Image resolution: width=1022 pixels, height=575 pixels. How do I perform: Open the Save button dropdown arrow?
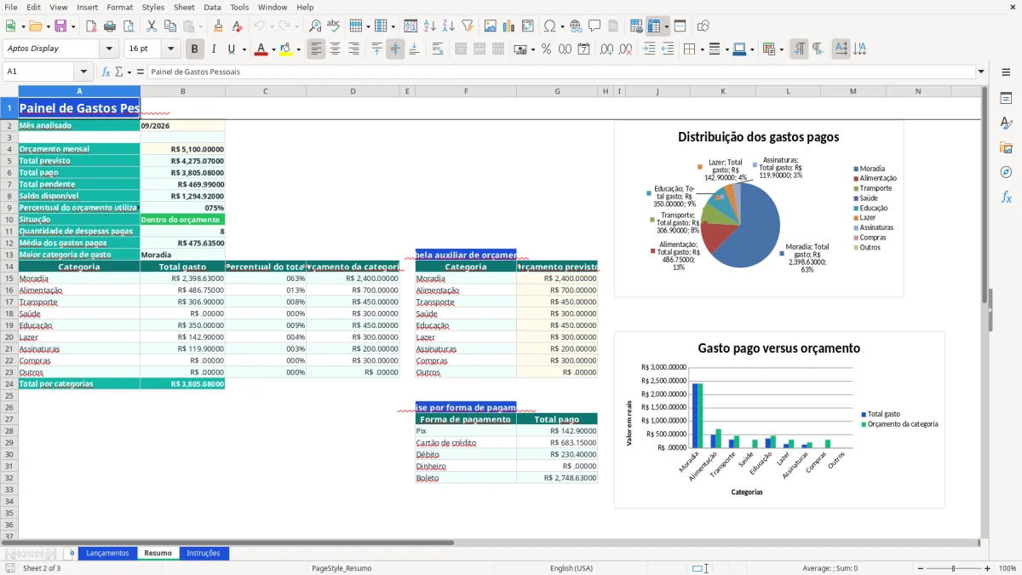coord(72,26)
